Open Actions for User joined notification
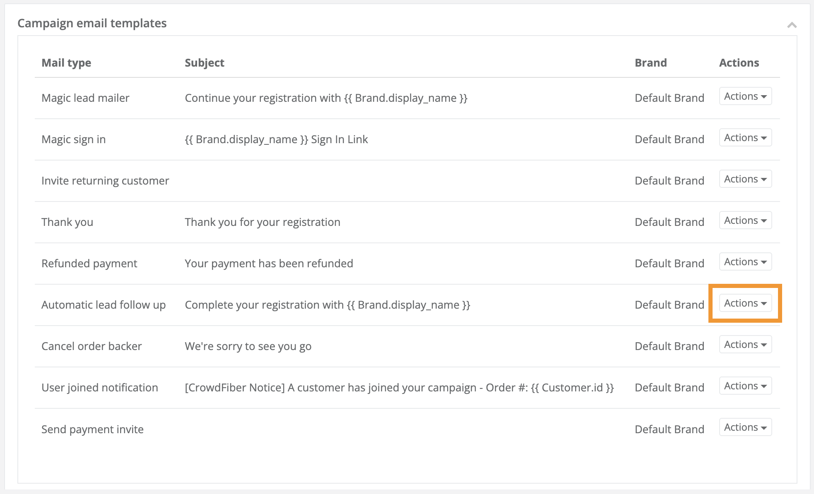This screenshot has width=814, height=494. coord(744,386)
